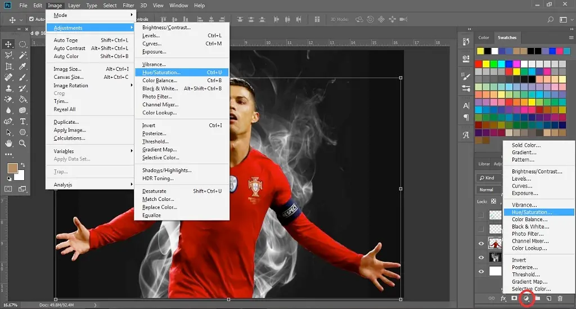This screenshot has width=576, height=309.
Task: Show the second hidden layer
Action: (x=481, y=229)
